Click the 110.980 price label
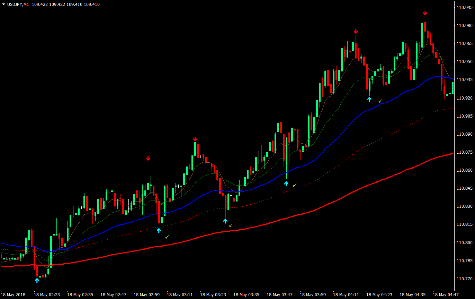Image resolution: width=475 pixels, height=299 pixels. pos(465,25)
